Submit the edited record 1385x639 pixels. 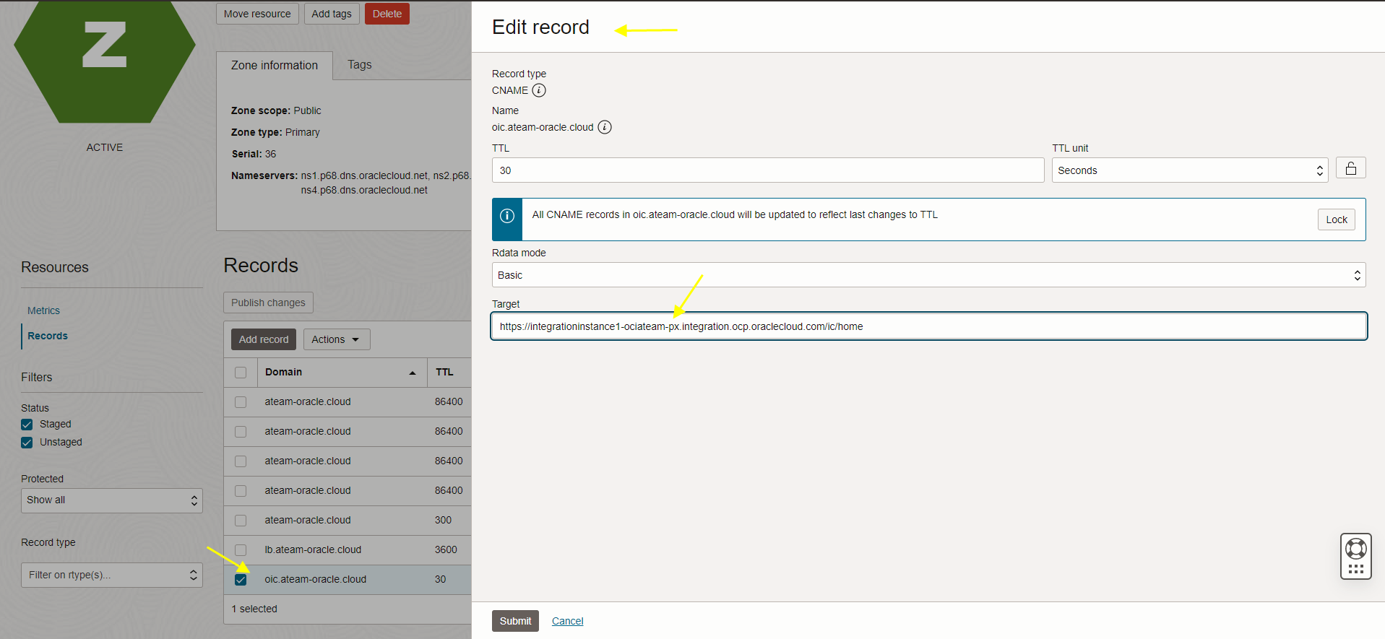[515, 621]
